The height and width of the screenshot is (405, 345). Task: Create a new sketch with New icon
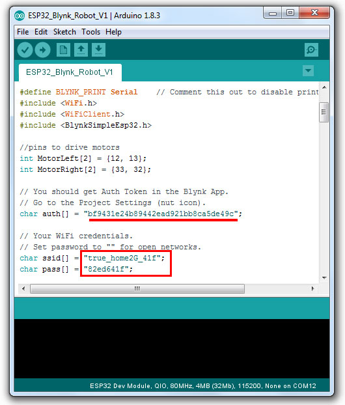63,49
